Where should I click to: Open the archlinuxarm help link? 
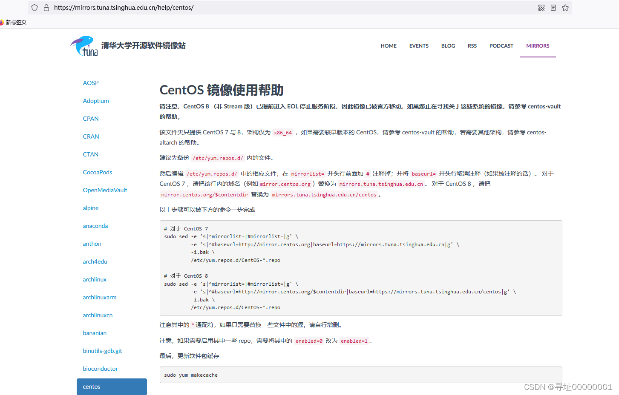[x=100, y=297]
